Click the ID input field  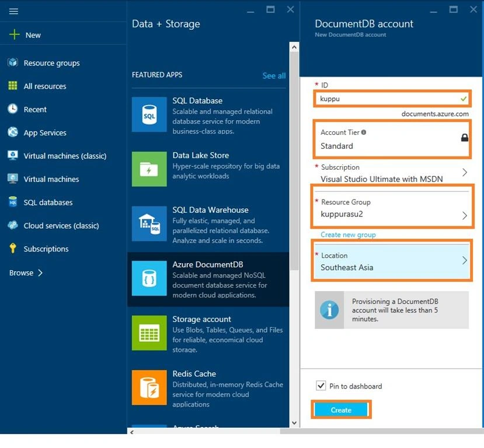(392, 99)
